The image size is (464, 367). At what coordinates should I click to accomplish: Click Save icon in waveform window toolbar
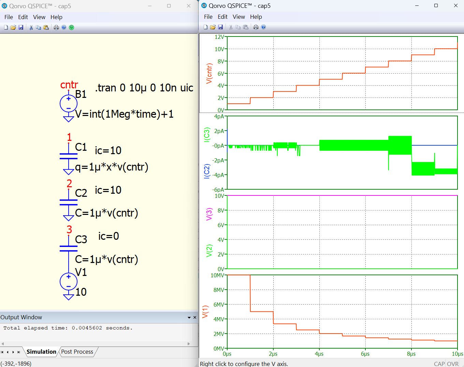[x=220, y=27]
